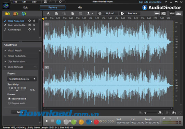Click the save disk icon in title bar

45,2
